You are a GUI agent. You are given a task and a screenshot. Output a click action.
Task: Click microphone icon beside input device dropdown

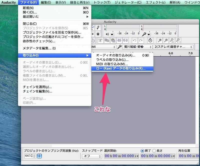119,47
